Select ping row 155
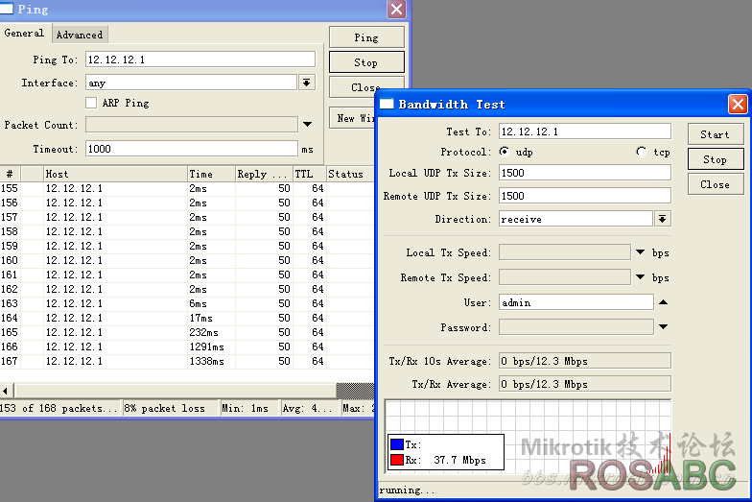This screenshot has height=502, width=752. (187, 188)
